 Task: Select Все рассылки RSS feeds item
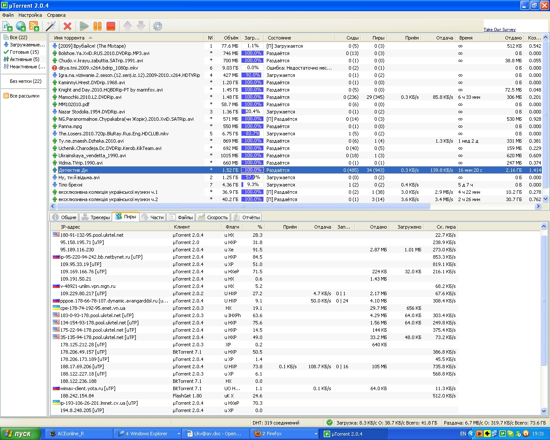tap(21, 96)
